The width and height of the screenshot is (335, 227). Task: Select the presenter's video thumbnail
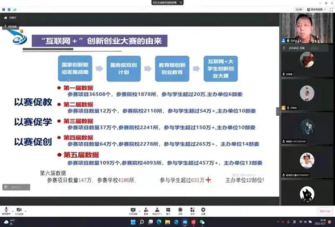[x=307, y=28]
